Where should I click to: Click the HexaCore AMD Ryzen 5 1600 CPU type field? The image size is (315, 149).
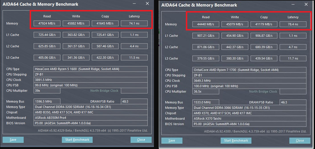pyautogui.click(x=91, y=69)
